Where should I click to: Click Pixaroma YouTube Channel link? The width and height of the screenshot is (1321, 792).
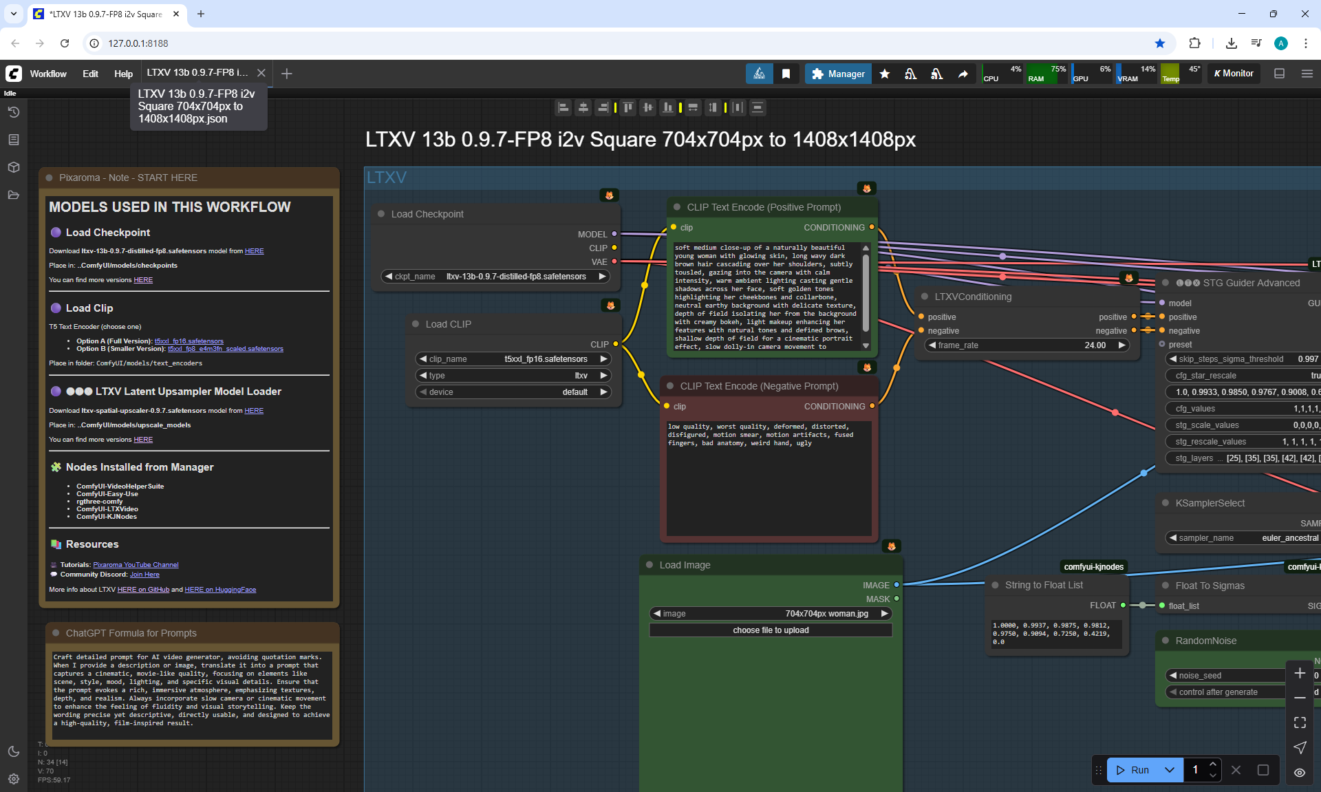coord(136,565)
